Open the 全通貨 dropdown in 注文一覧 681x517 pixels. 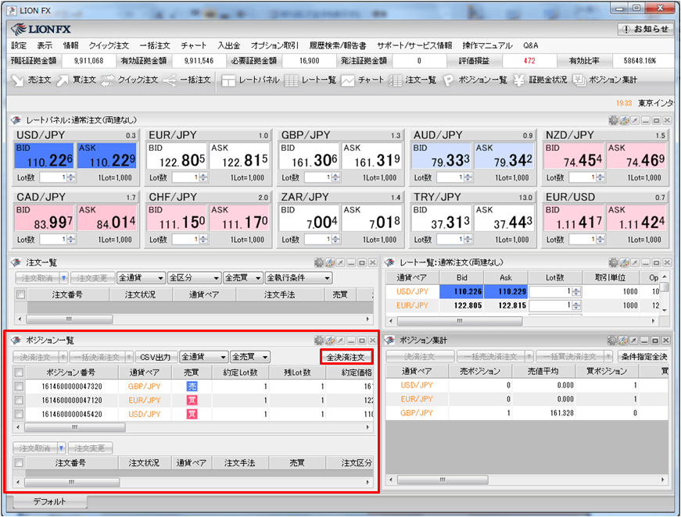click(142, 277)
